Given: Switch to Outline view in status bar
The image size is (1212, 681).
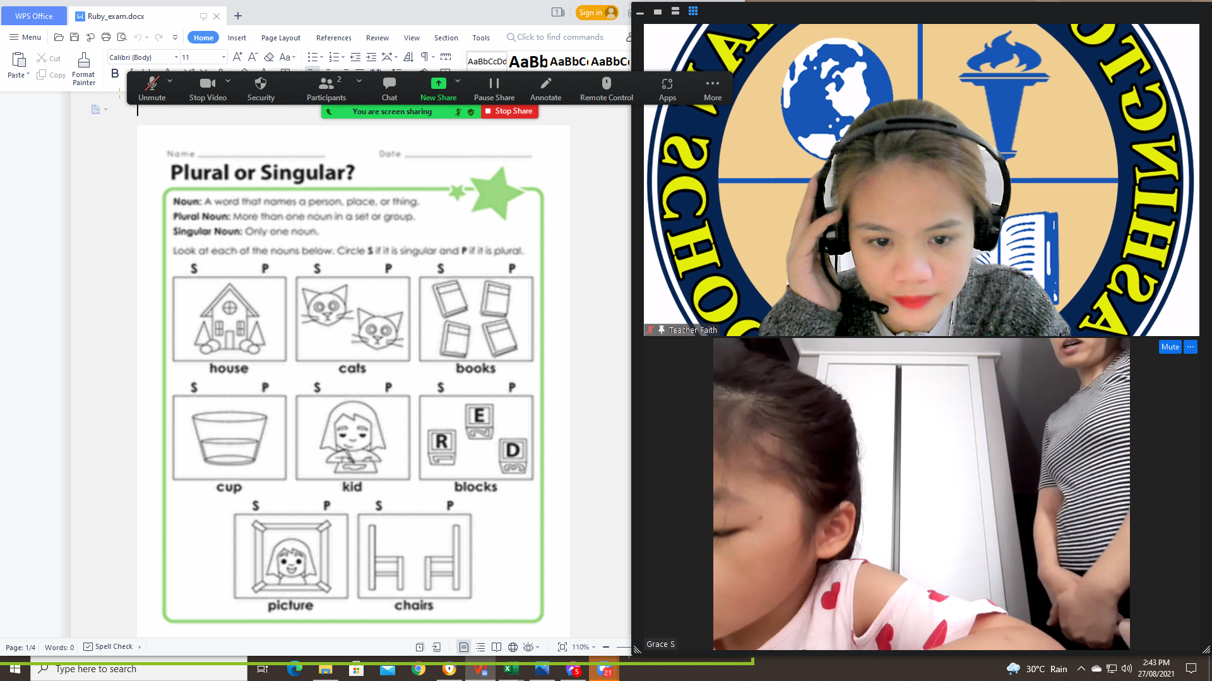Looking at the screenshot, I should pyautogui.click(x=480, y=647).
